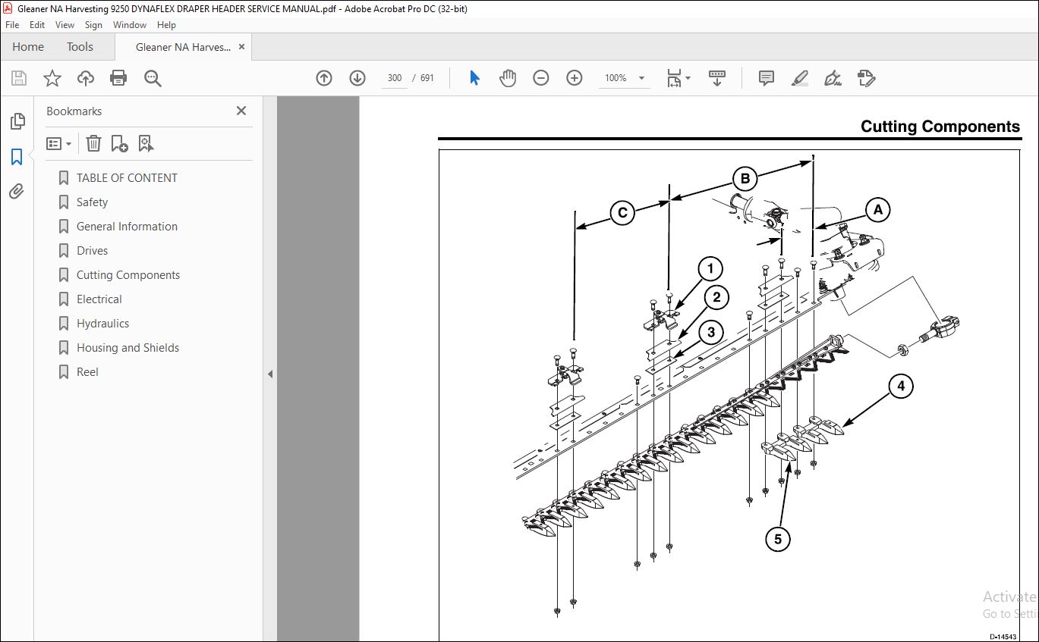1039x642 pixels.
Task: Click the Bookmarks panel title
Action: pyautogui.click(x=74, y=111)
